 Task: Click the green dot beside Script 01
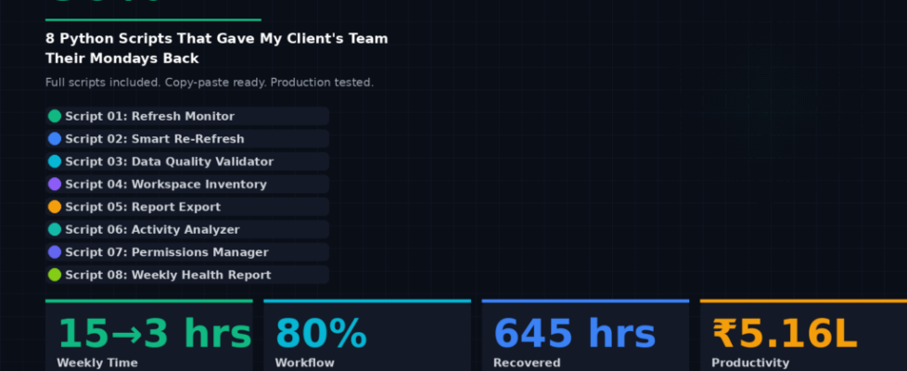click(x=55, y=116)
